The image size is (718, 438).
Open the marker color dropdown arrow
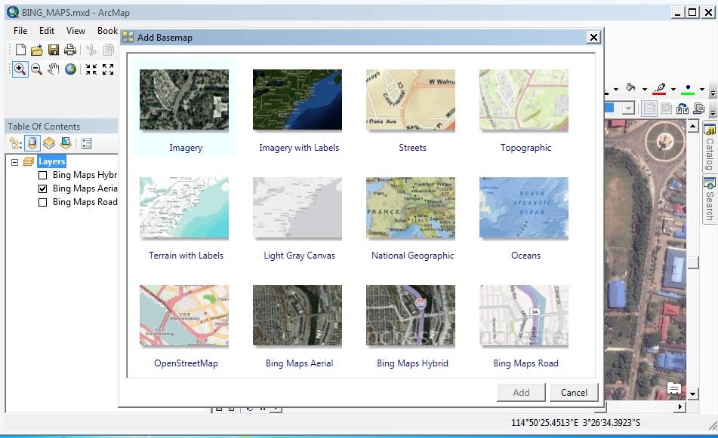pos(701,89)
